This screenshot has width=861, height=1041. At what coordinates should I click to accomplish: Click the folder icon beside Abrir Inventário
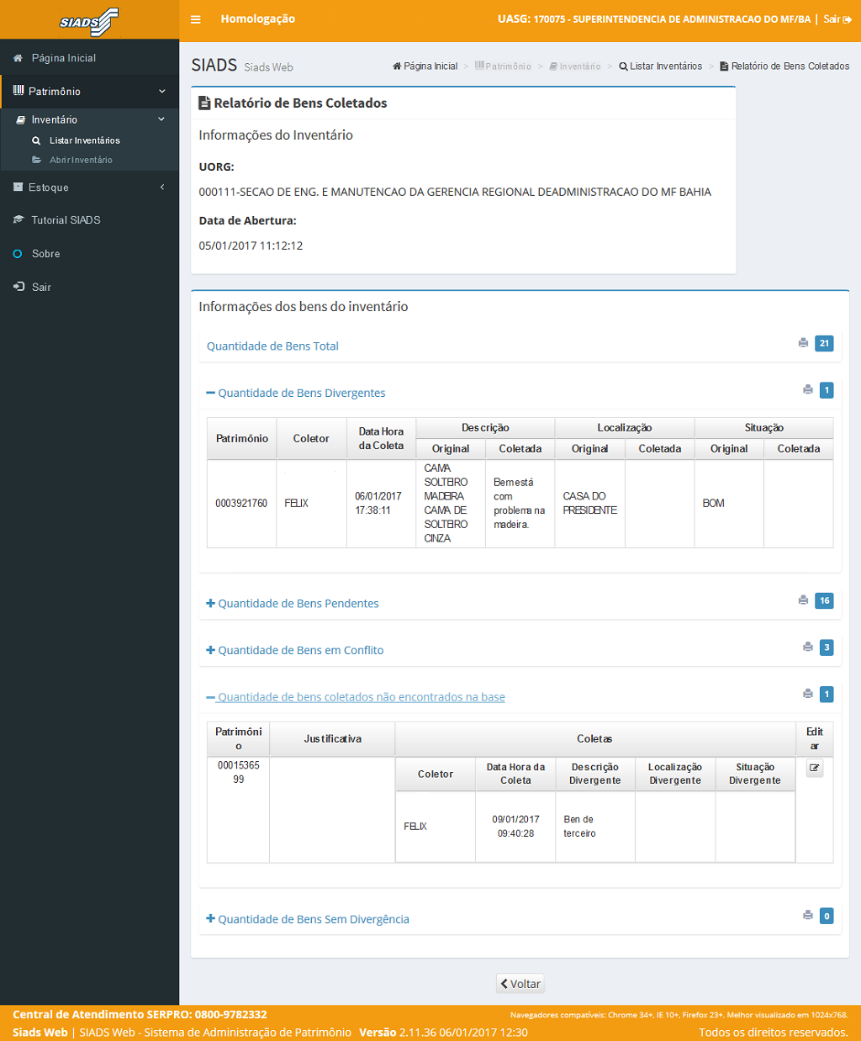(36, 160)
